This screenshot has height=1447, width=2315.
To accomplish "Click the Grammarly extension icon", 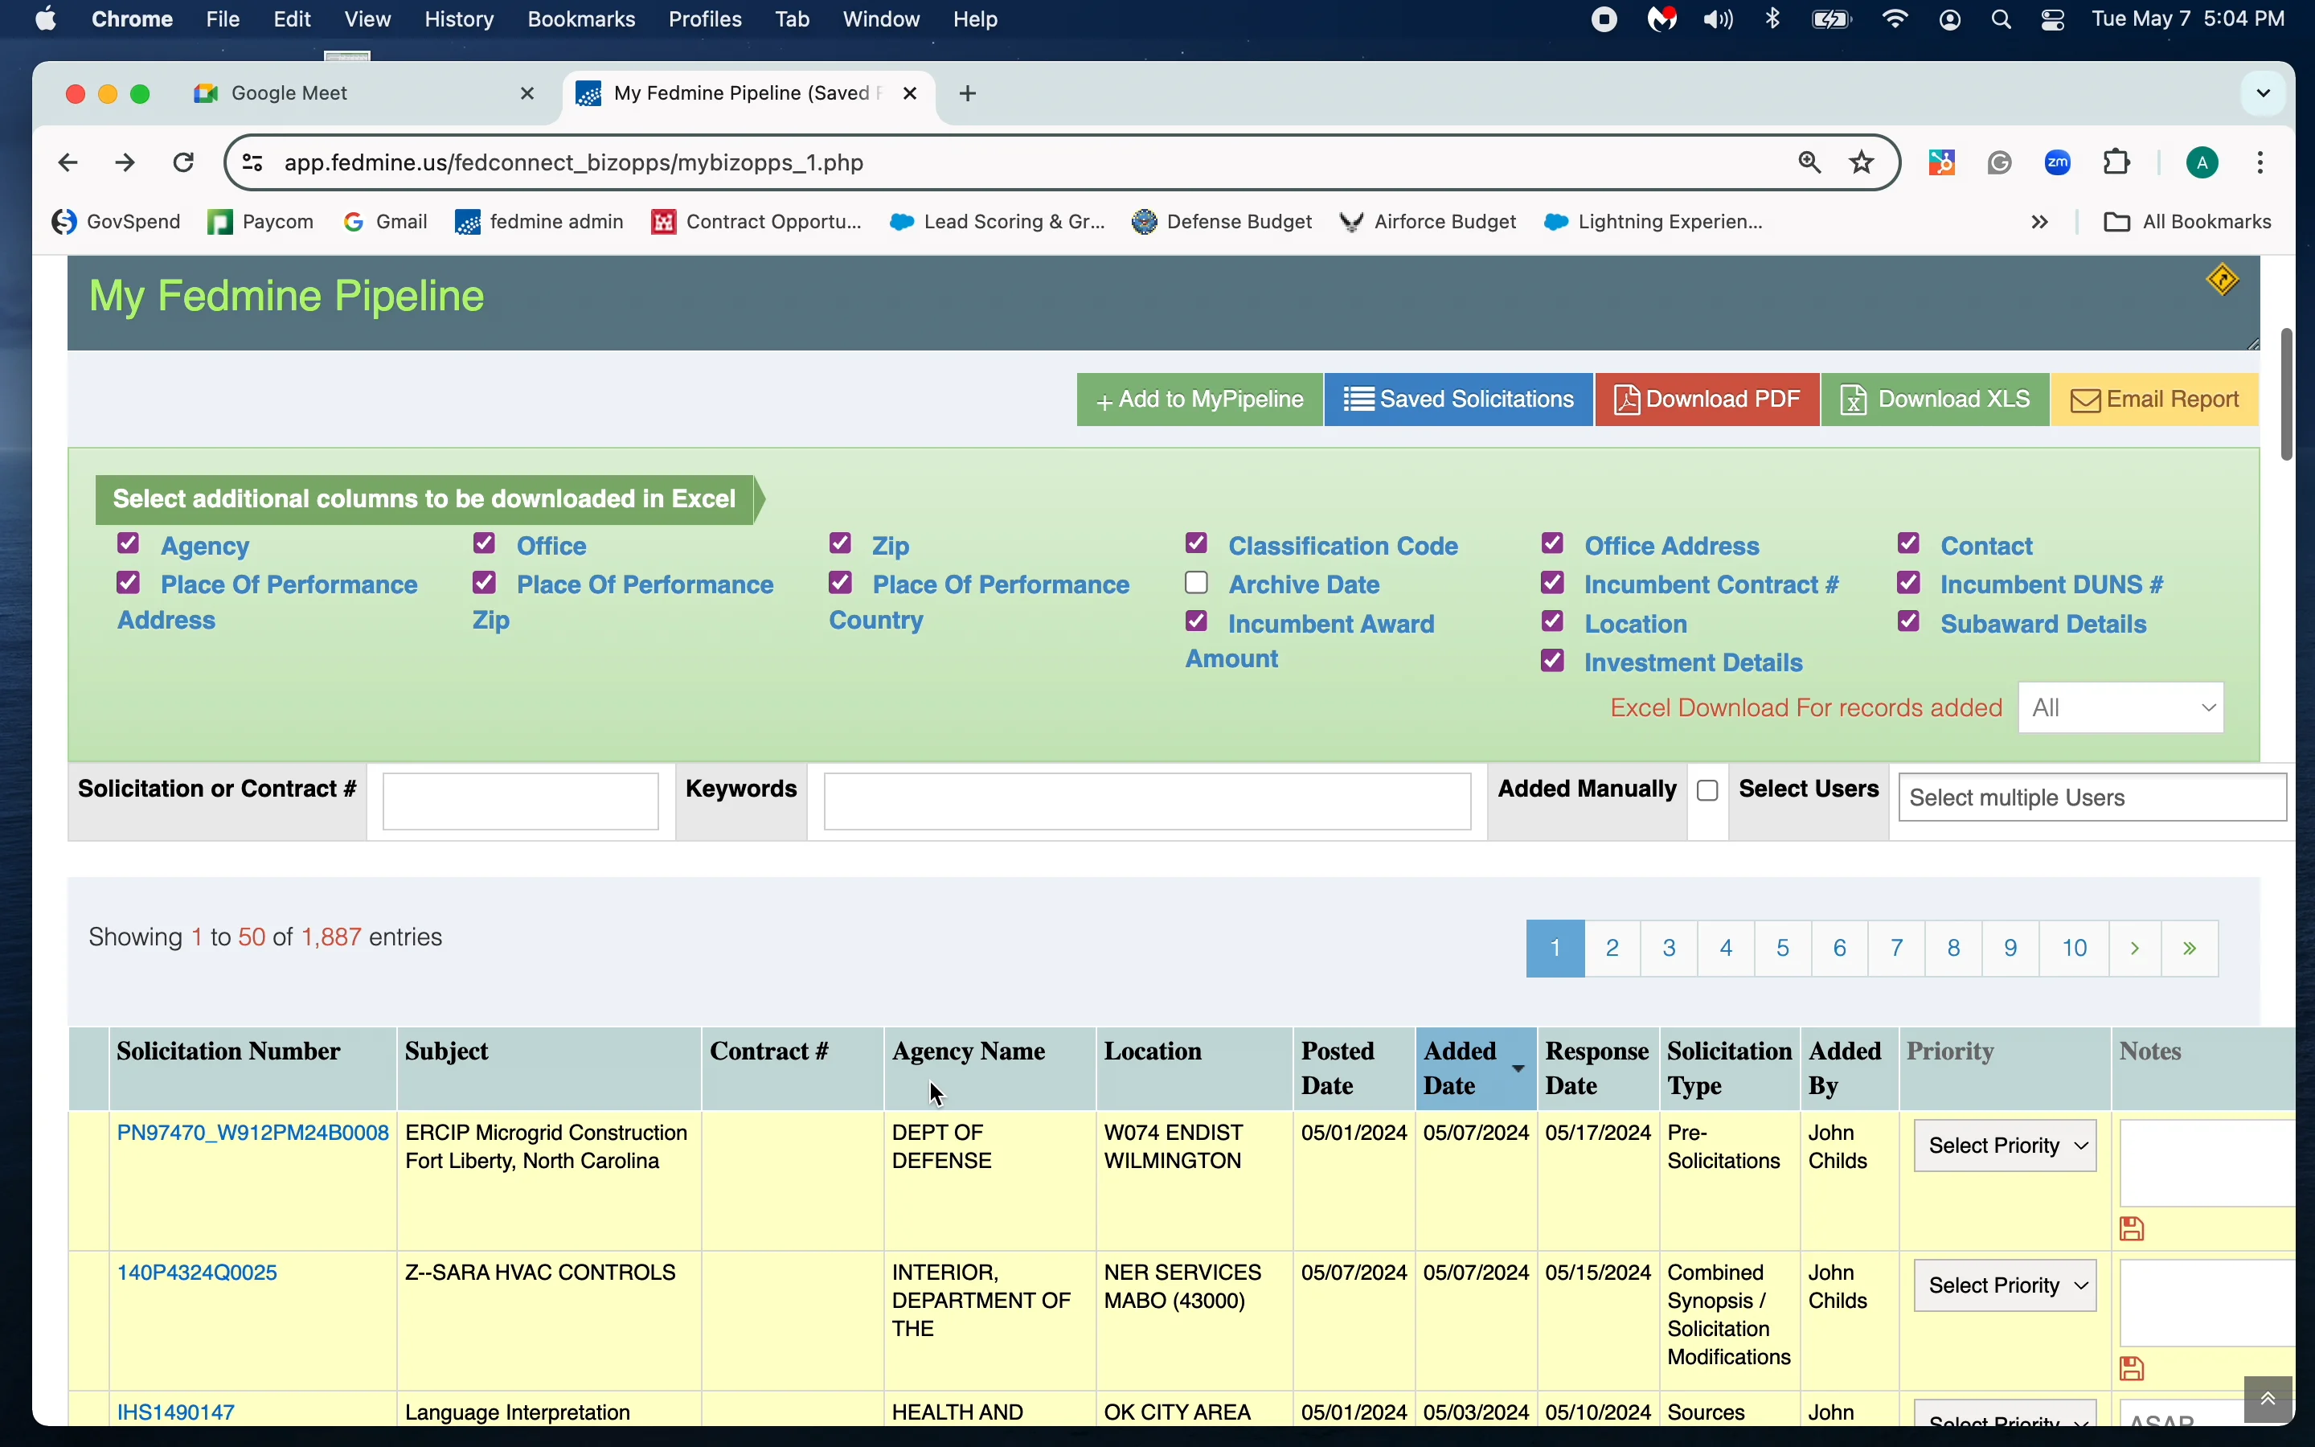I will pos(1999,162).
